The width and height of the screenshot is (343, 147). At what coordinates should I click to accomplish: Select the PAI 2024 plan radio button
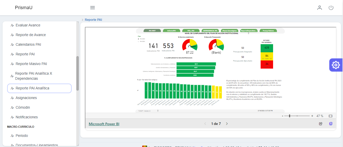pyautogui.click(x=138, y=41)
